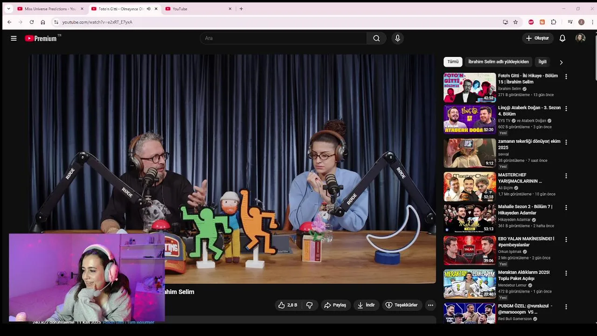This screenshot has width=597, height=336.
Task: Open YouTube notifications bell
Action: point(562,38)
